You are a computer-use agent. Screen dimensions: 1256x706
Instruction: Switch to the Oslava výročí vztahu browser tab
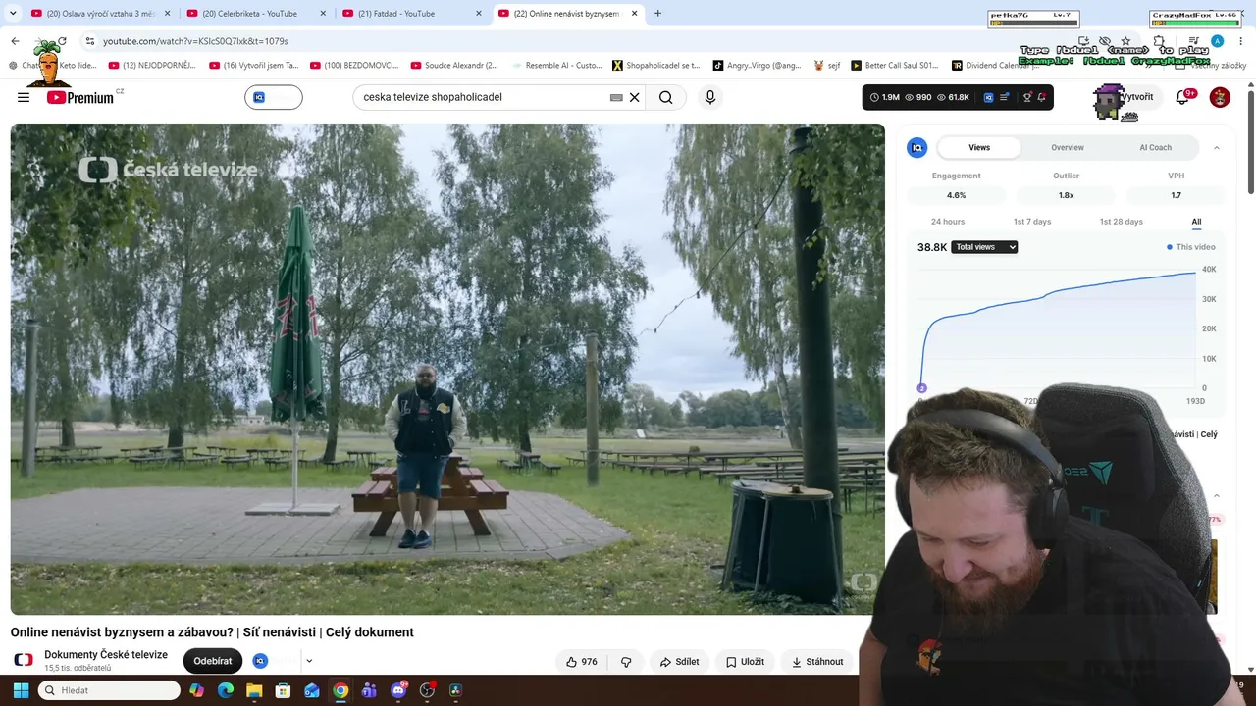100,14
